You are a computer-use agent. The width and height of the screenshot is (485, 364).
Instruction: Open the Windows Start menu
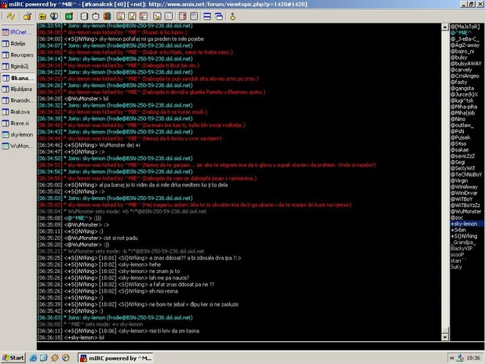13,359
